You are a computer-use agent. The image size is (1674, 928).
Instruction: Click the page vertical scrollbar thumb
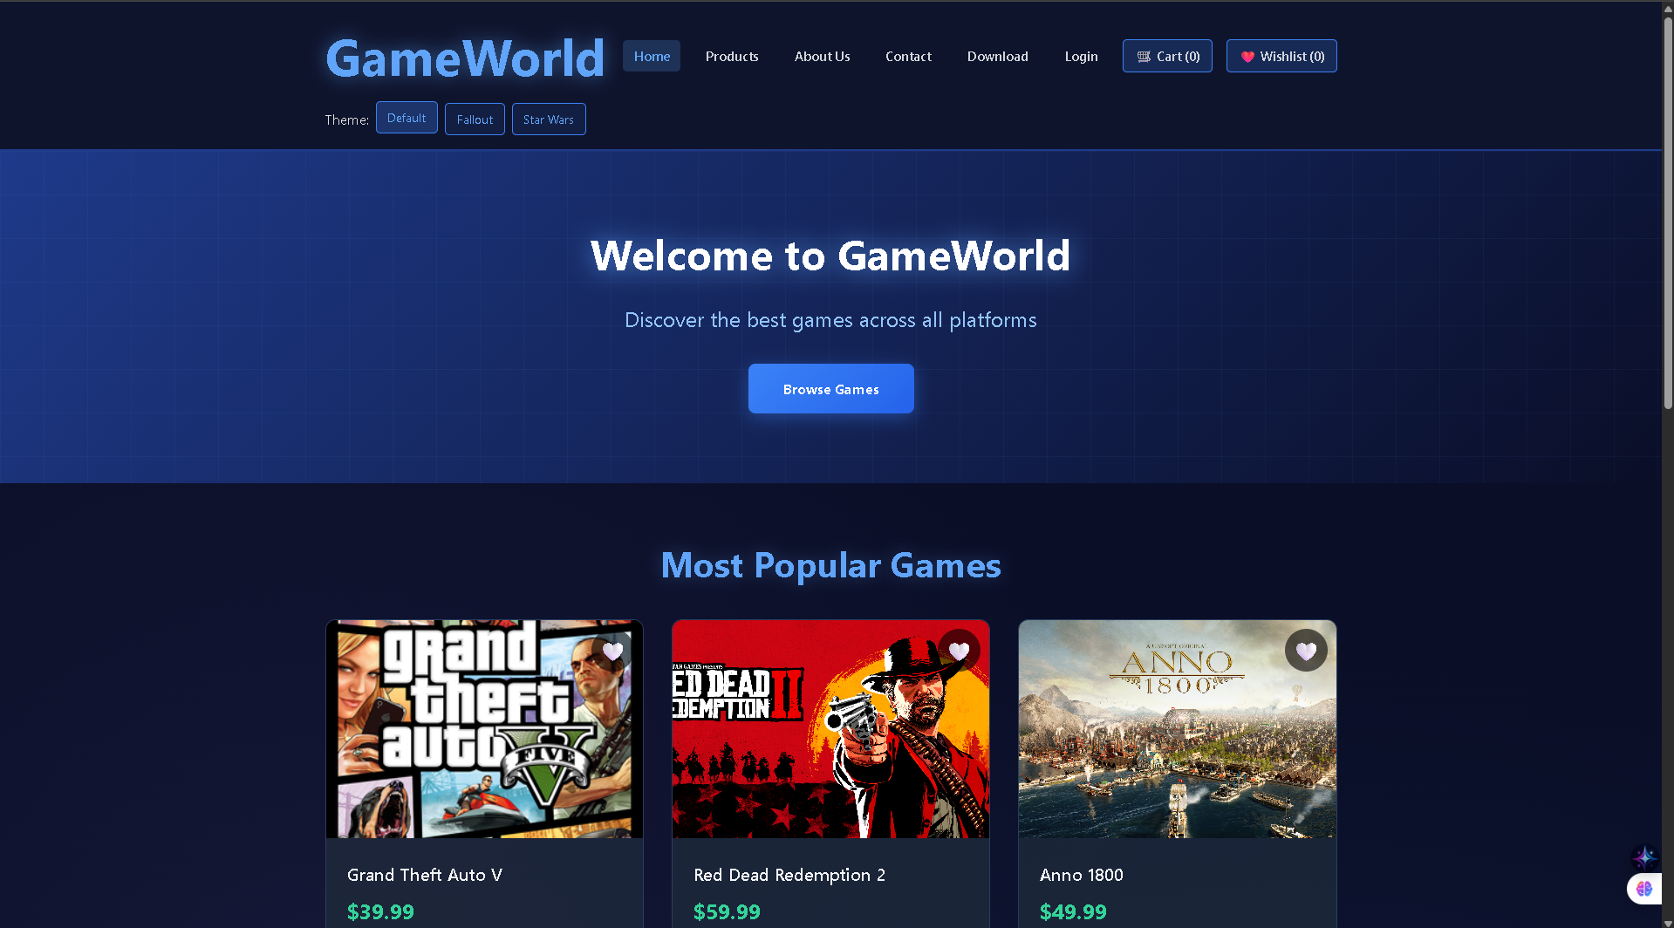(x=1668, y=212)
